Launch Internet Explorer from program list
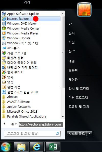 click(x=31, y=19)
